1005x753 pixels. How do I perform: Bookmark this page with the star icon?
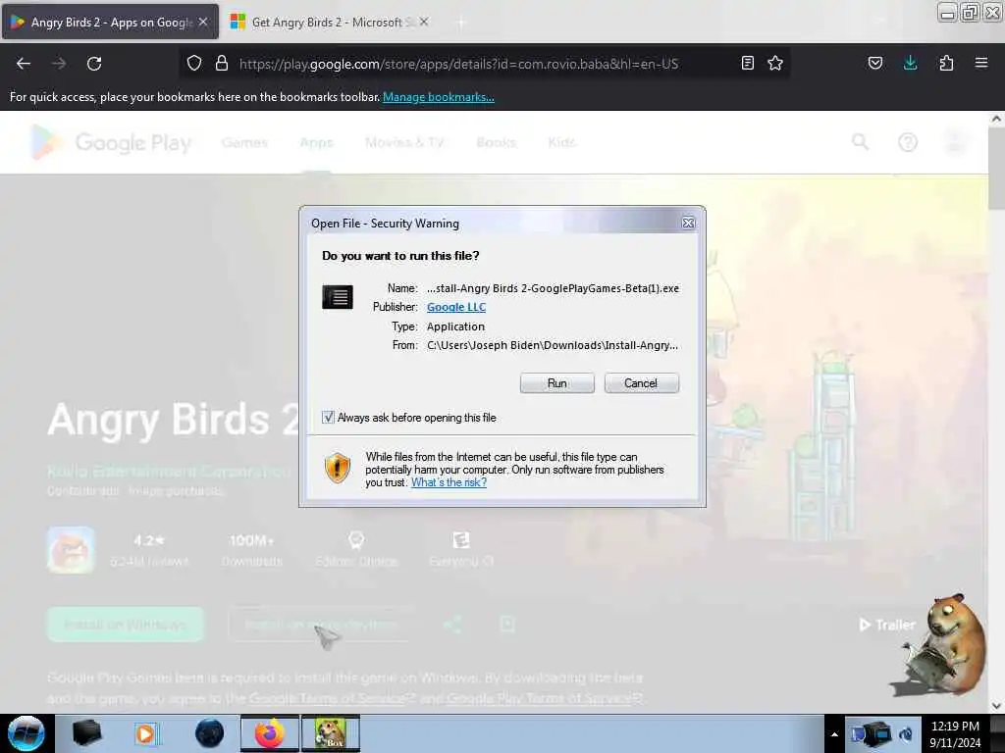pos(775,63)
